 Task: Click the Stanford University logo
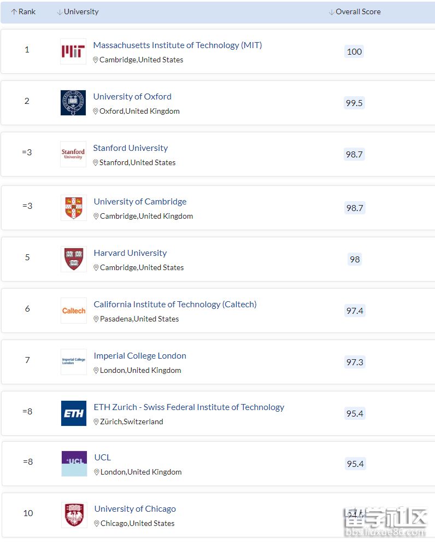pyautogui.click(x=73, y=154)
